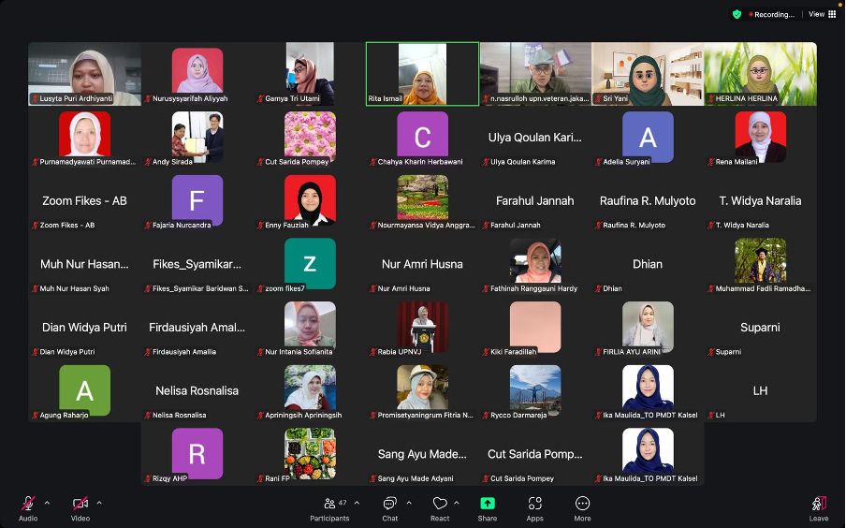Open the Chat panel
The image size is (846, 528).
389,506
